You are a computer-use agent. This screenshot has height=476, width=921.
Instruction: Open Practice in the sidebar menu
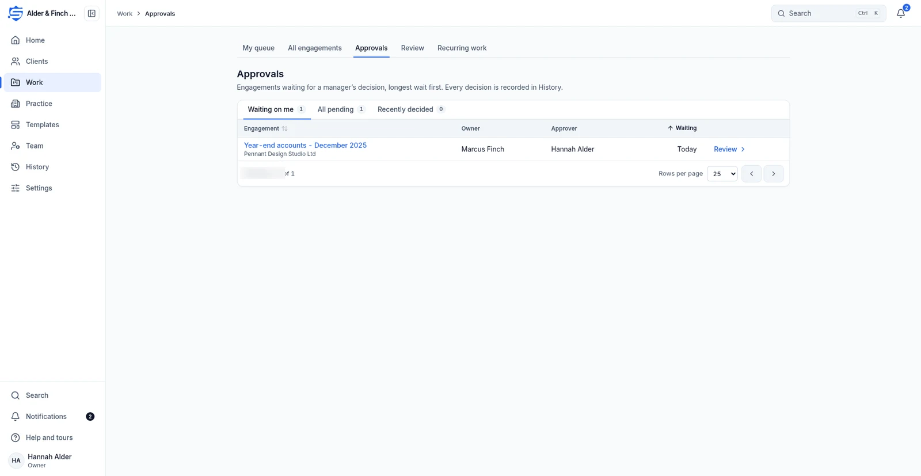click(52, 104)
